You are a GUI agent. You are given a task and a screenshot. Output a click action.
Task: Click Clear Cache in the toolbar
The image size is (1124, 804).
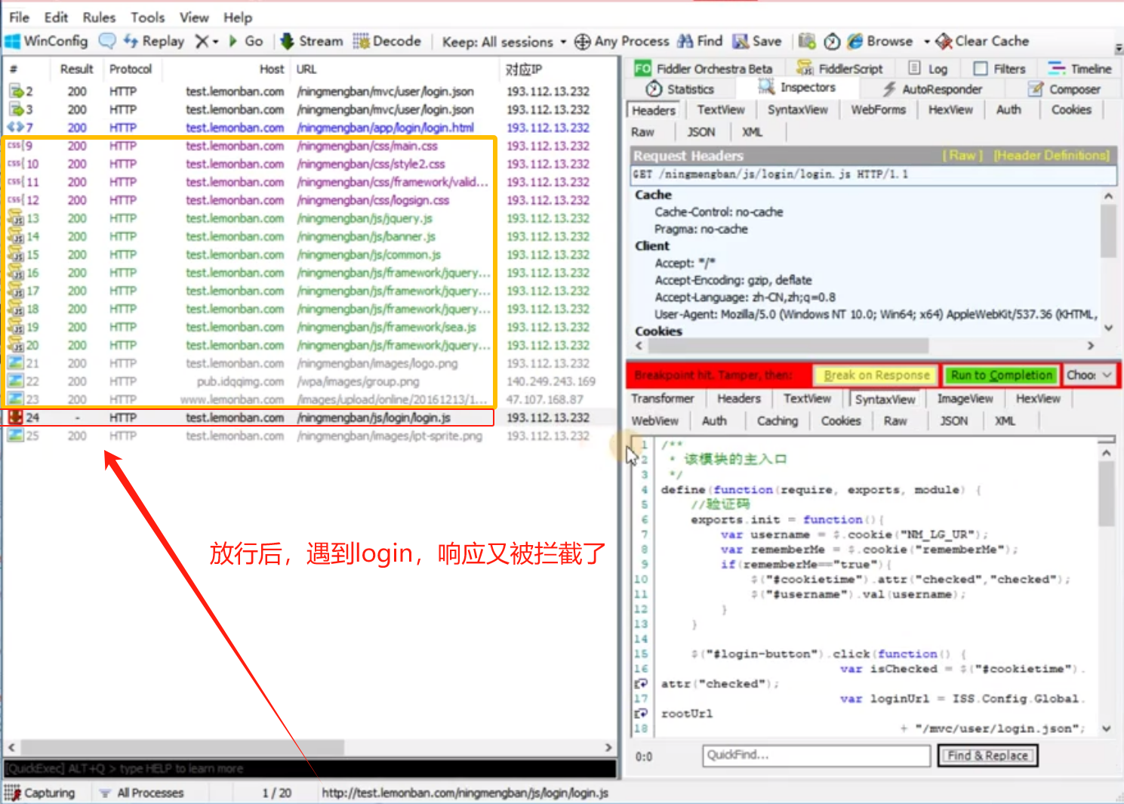point(983,41)
